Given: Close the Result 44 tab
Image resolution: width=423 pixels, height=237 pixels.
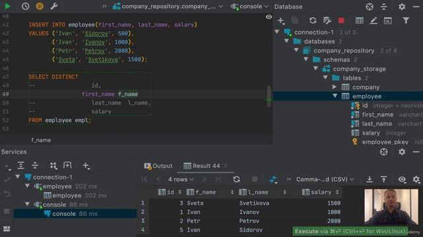Looking at the screenshot, I should (x=225, y=166).
